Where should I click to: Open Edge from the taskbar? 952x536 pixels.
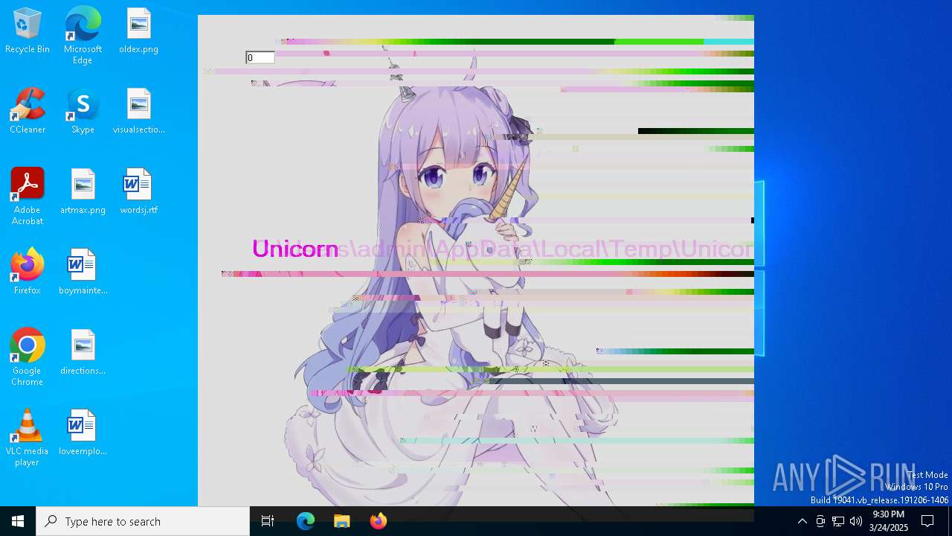point(306,521)
